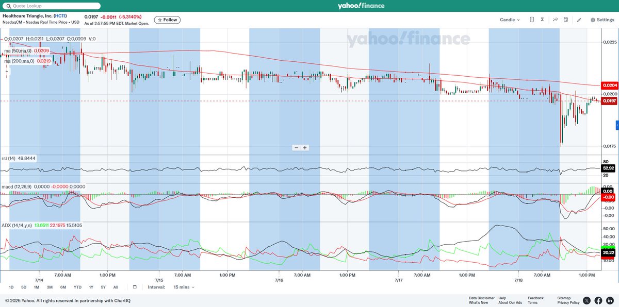Image resolution: width=619 pixels, height=307 pixels.
Task: Click the ma (200,ma,0) indicator label
Action: point(19,61)
